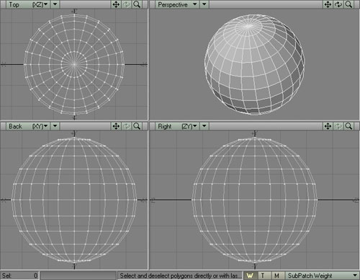Image resolution: width=360 pixels, height=280 pixels.
Task: Click the zoom magnifier in Right viewport
Action: click(348, 126)
